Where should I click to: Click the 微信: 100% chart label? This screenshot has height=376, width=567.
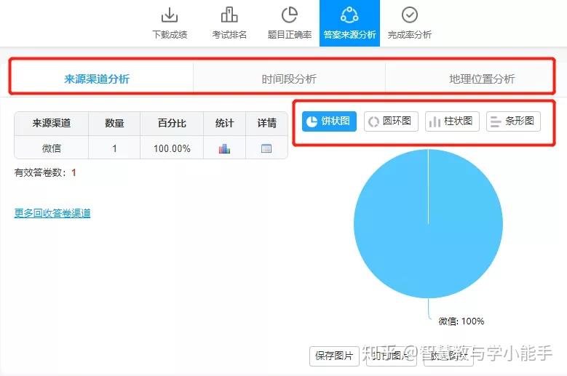461,321
